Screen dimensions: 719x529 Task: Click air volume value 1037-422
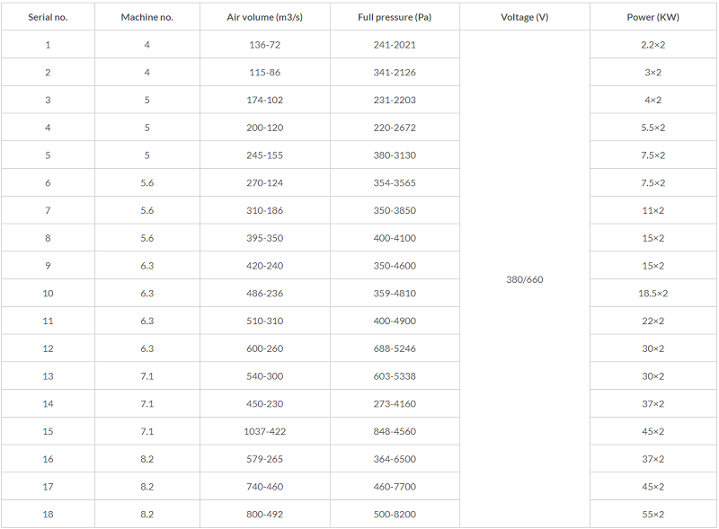pyautogui.click(x=264, y=431)
